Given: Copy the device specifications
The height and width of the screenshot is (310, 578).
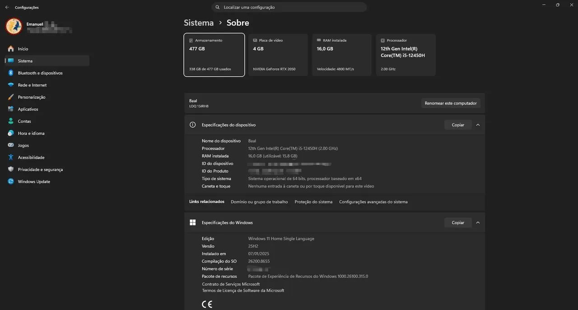Looking at the screenshot, I should tap(458, 125).
